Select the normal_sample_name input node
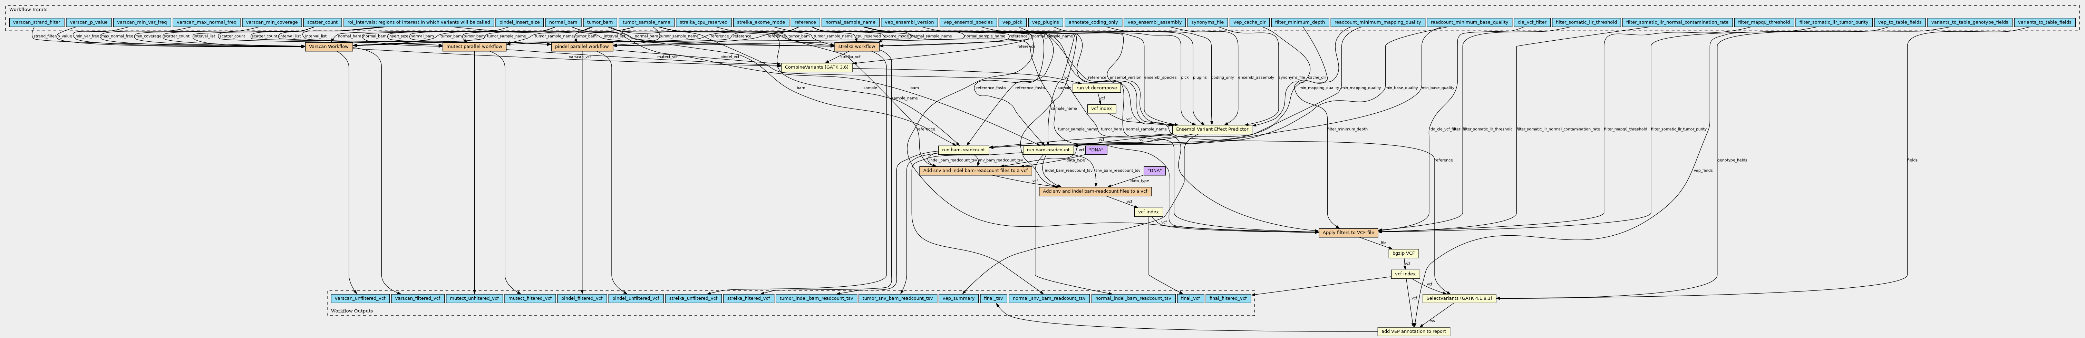This screenshot has width=2085, height=338. click(x=850, y=23)
